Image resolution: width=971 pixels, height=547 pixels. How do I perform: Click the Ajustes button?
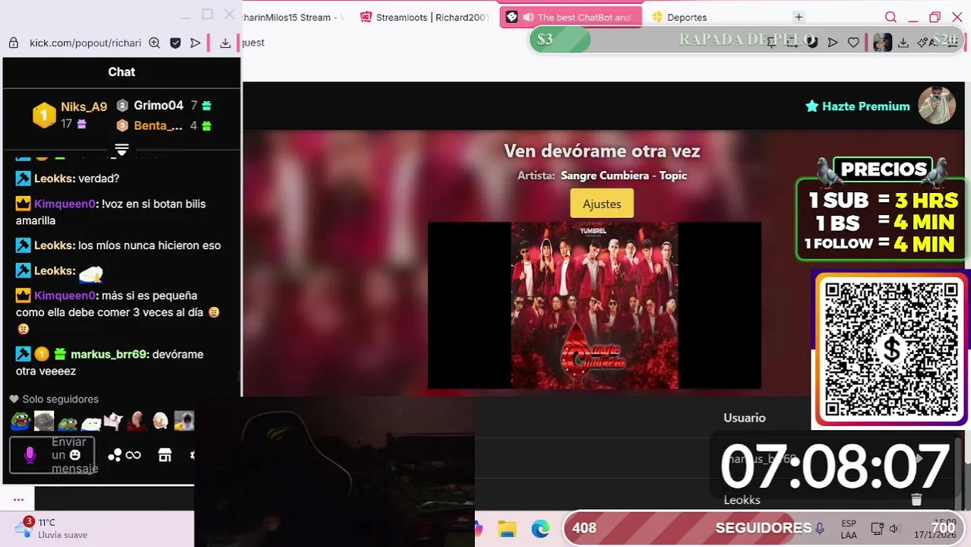coord(602,204)
